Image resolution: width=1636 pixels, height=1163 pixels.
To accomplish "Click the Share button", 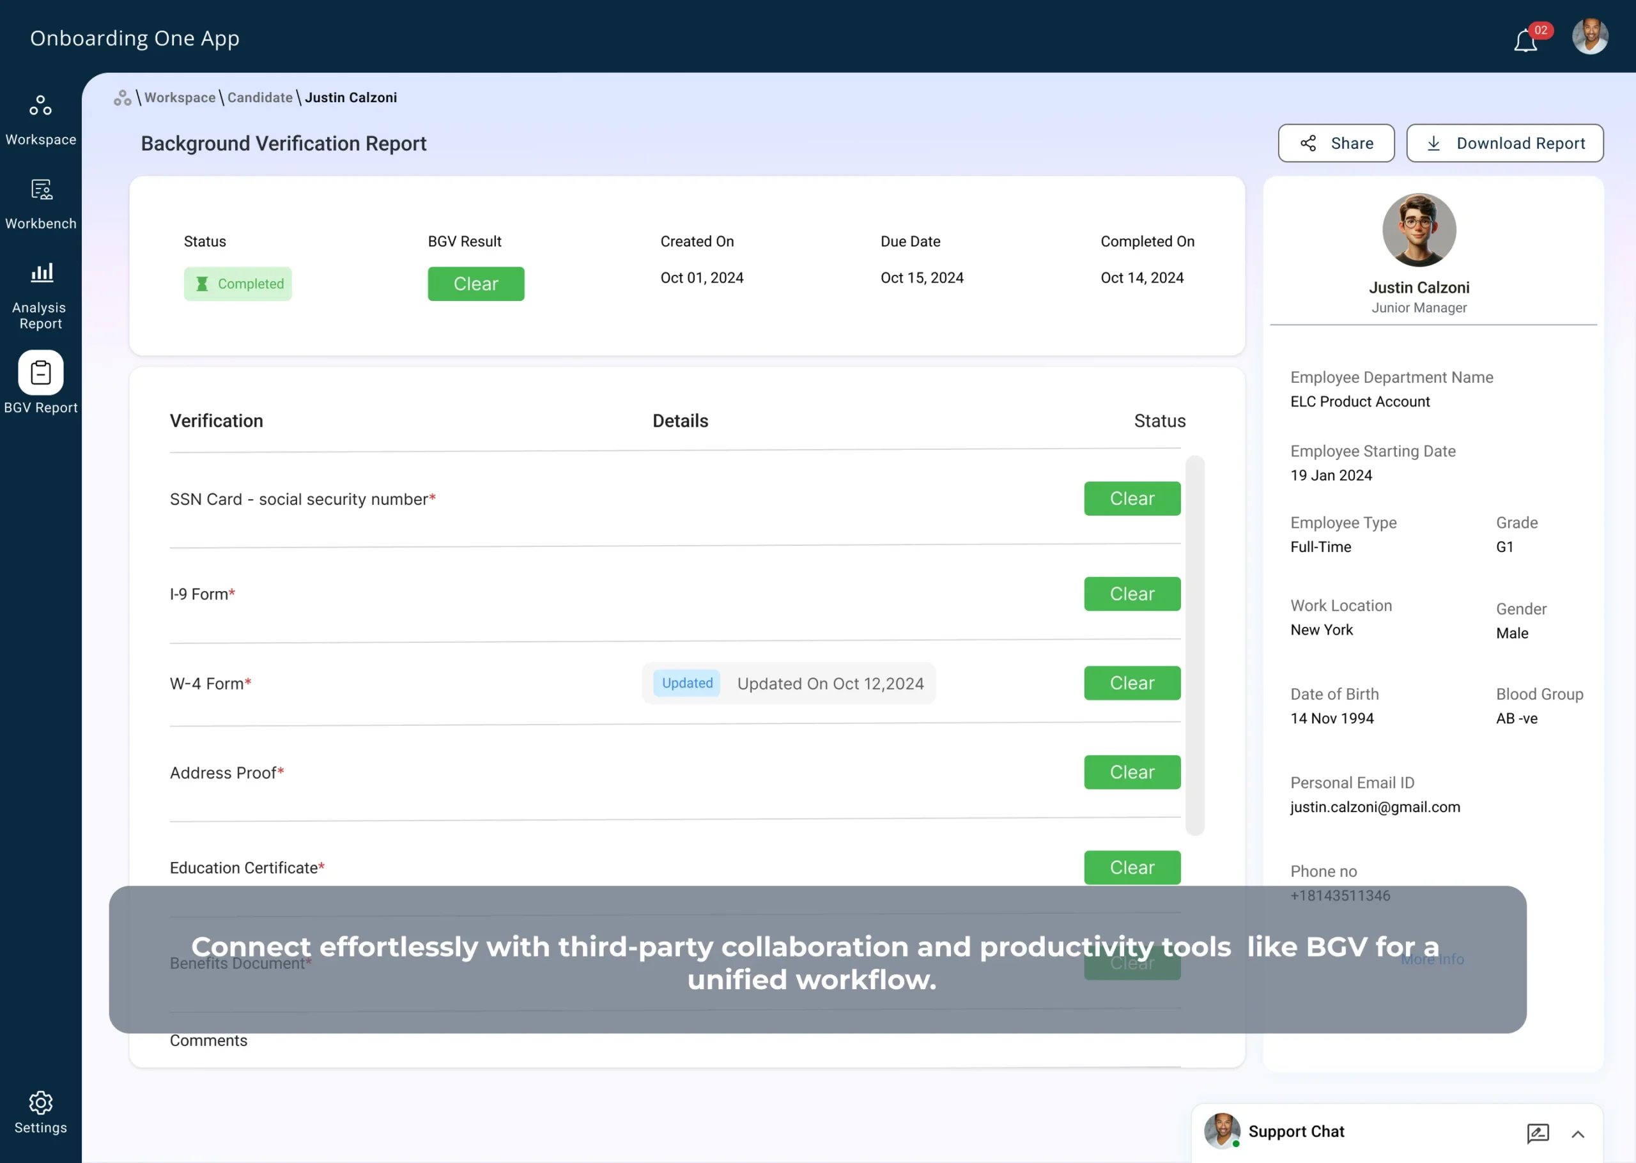I will tap(1336, 143).
